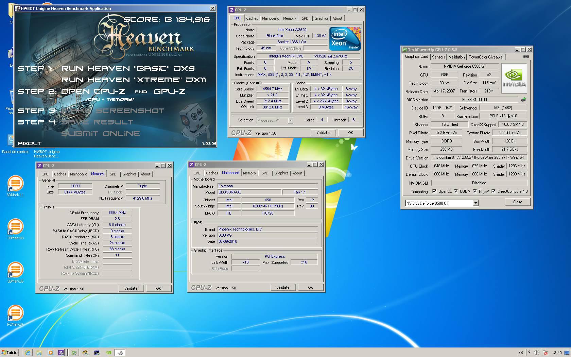Launch Windows Media Player from taskbar
Image resolution: width=571 pixels, height=357 pixels.
(51, 353)
